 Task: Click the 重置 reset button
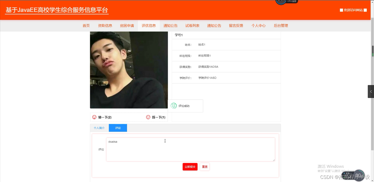204,167
